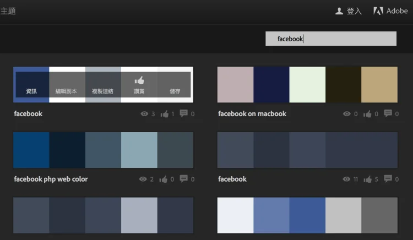Click first slate swatch of facebook theme with 11 views
413x240 pixels.
pyautogui.click(x=236, y=150)
